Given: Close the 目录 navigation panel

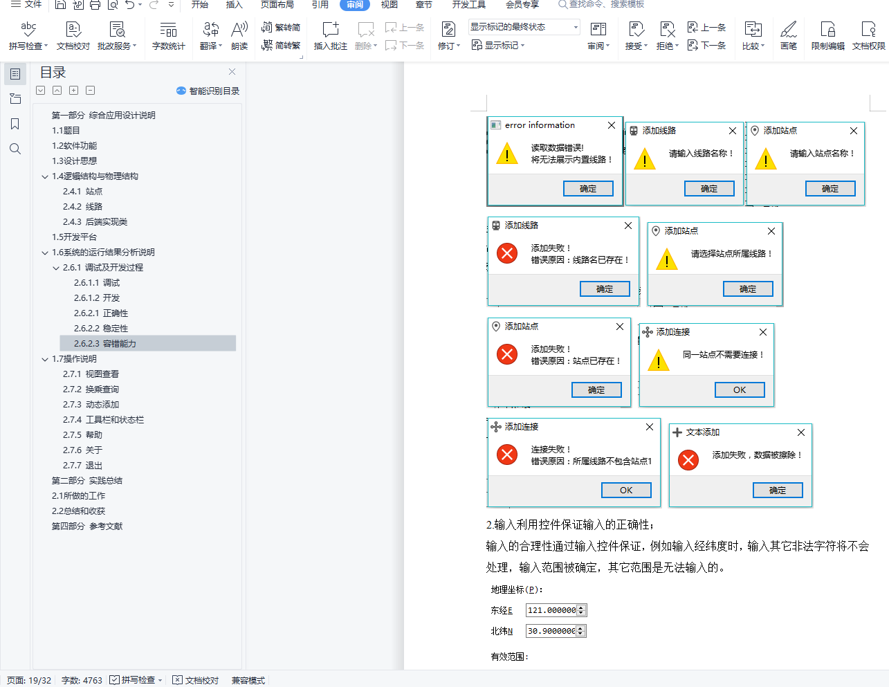Looking at the screenshot, I should click(x=232, y=72).
